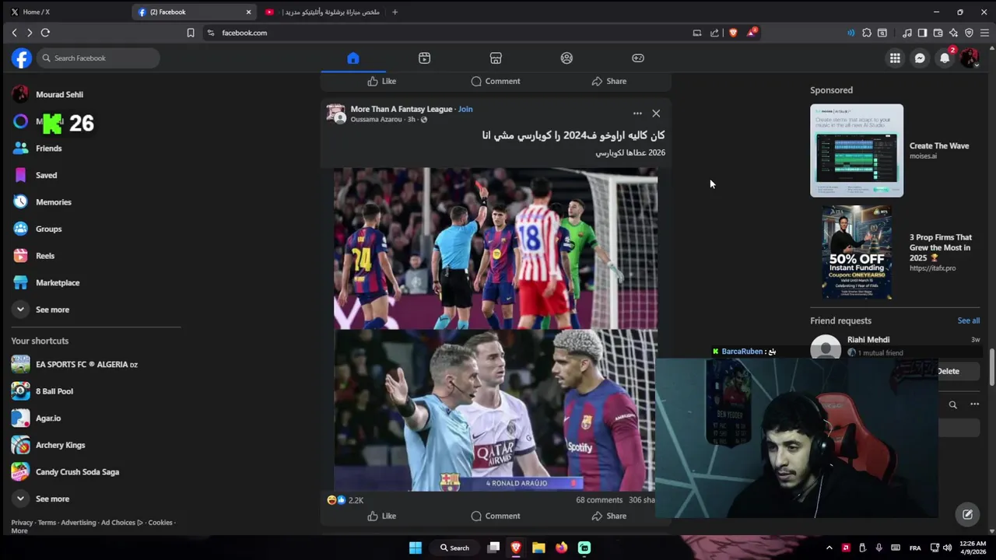Close the Facebook browser tab
The width and height of the screenshot is (996, 560).
tap(248, 12)
